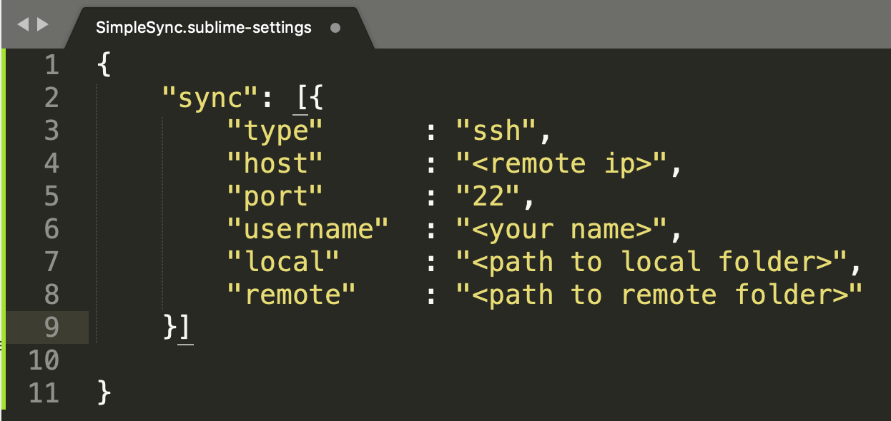891x421 pixels.
Task: Click the "<path to local folder>" value
Action: (652, 263)
